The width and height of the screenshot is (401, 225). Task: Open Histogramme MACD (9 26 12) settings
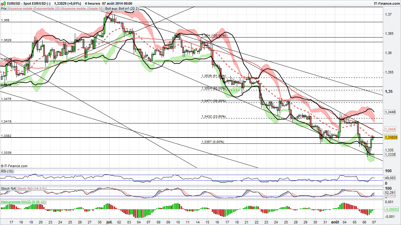pyautogui.click(x=23, y=202)
